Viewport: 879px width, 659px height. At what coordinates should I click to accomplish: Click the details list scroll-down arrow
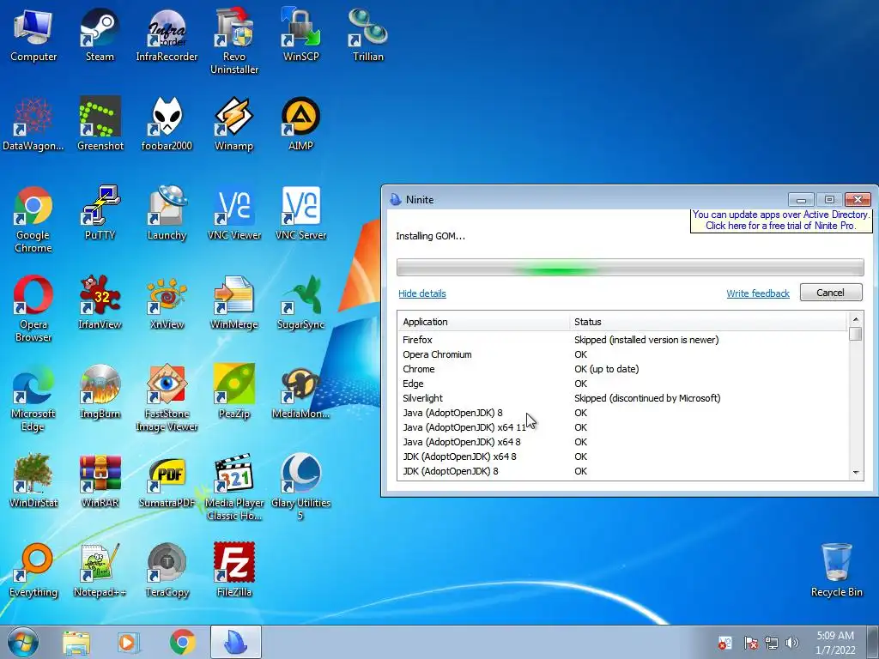(856, 473)
